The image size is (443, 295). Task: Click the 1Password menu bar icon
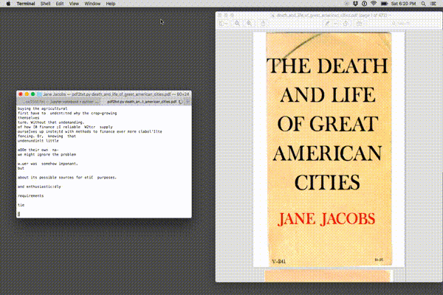(x=365, y=4)
